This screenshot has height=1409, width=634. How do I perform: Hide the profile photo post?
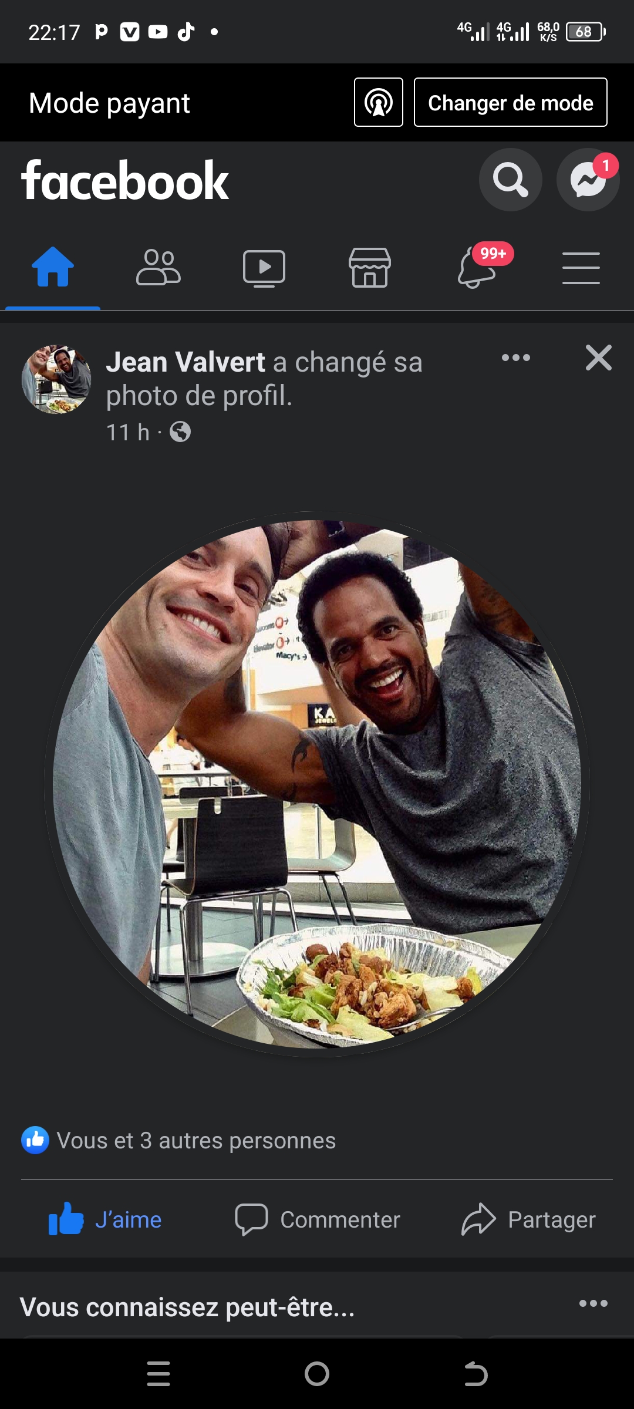[x=598, y=358]
